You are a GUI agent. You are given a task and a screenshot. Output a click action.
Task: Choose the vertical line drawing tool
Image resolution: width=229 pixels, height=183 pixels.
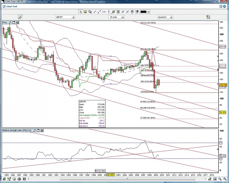[x=109, y=12]
